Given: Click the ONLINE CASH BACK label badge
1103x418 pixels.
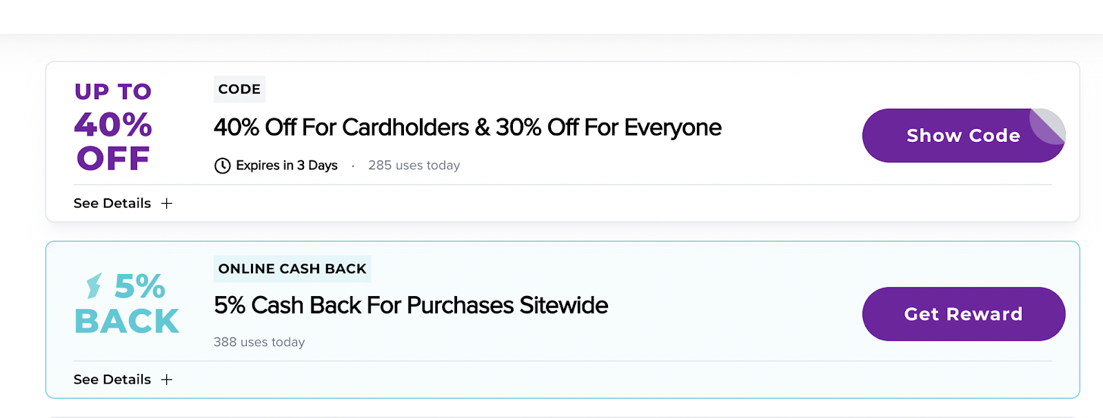Looking at the screenshot, I should coord(292,269).
